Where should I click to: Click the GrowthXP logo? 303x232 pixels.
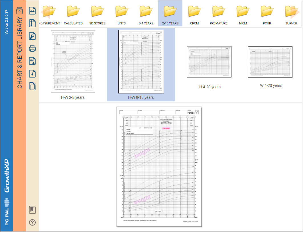pyautogui.click(x=7, y=175)
